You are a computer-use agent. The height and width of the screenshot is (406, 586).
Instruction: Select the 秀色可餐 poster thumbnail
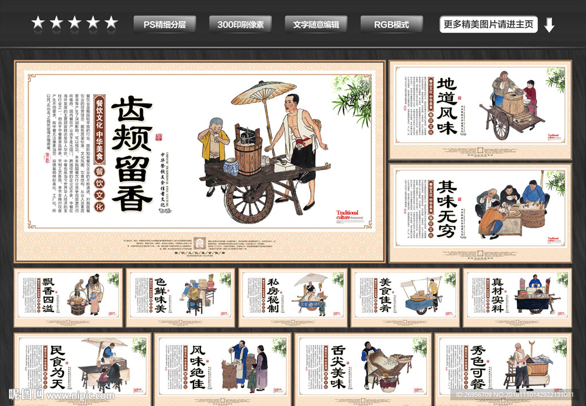pos(504,369)
